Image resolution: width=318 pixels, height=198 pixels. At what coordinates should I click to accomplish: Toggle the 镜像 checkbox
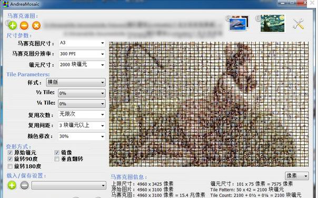click(57, 153)
